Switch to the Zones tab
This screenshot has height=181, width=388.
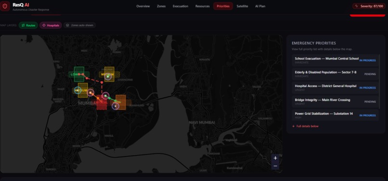161,6
